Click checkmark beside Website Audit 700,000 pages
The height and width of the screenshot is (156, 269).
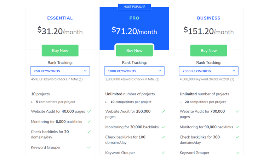237,111
